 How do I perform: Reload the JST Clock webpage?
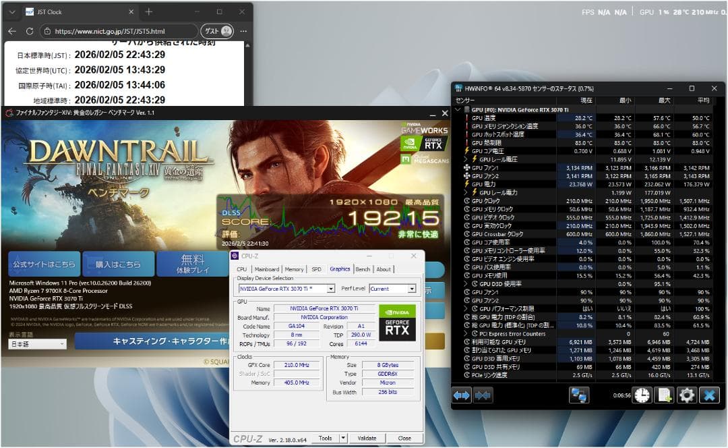coord(29,31)
